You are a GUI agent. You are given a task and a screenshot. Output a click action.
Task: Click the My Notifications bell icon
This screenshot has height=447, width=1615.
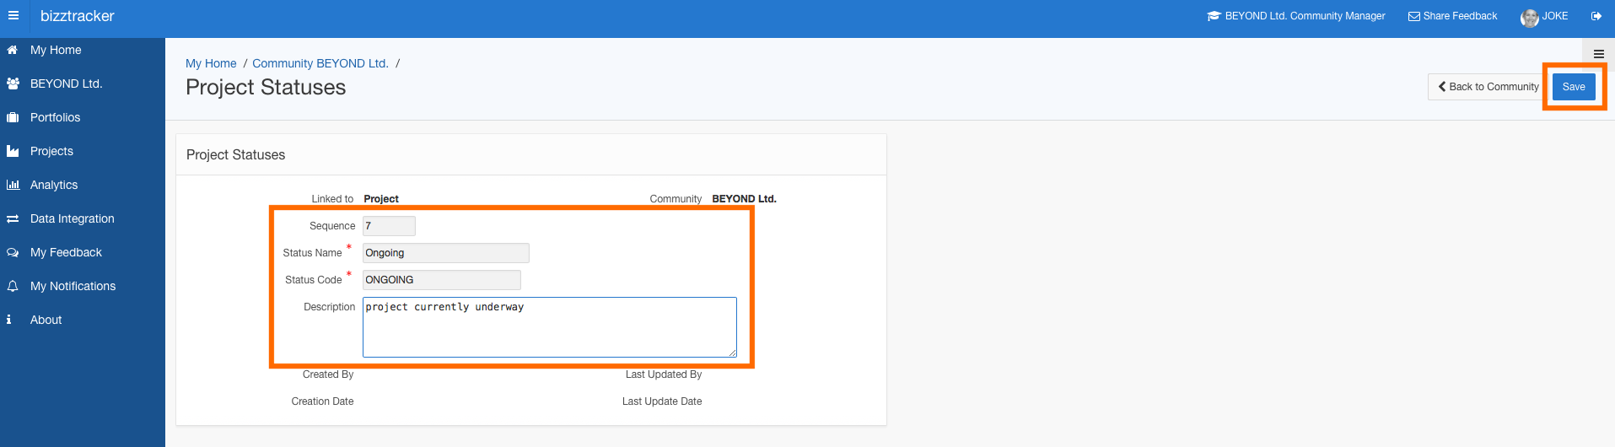(x=13, y=286)
